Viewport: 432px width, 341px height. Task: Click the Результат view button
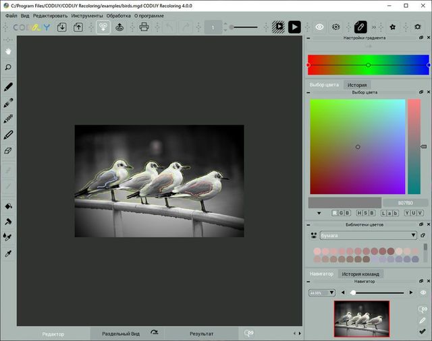click(x=201, y=334)
